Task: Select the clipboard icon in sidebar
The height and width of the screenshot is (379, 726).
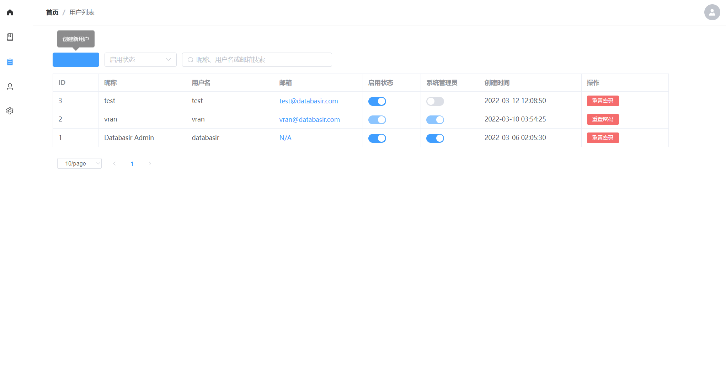Action: 10,62
